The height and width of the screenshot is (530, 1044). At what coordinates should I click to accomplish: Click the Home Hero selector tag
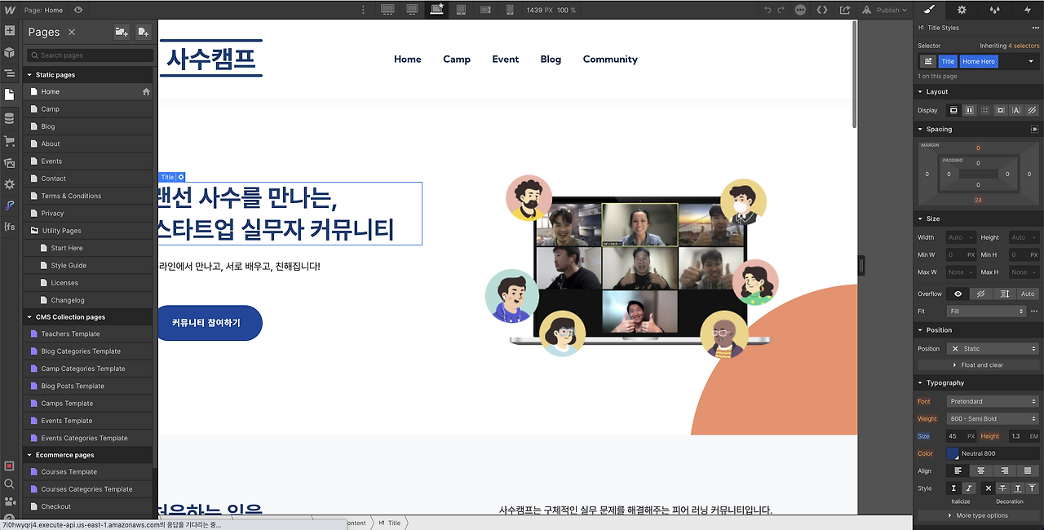(978, 61)
